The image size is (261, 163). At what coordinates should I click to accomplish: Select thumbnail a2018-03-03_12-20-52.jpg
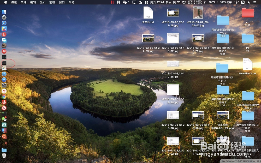coord(173,141)
